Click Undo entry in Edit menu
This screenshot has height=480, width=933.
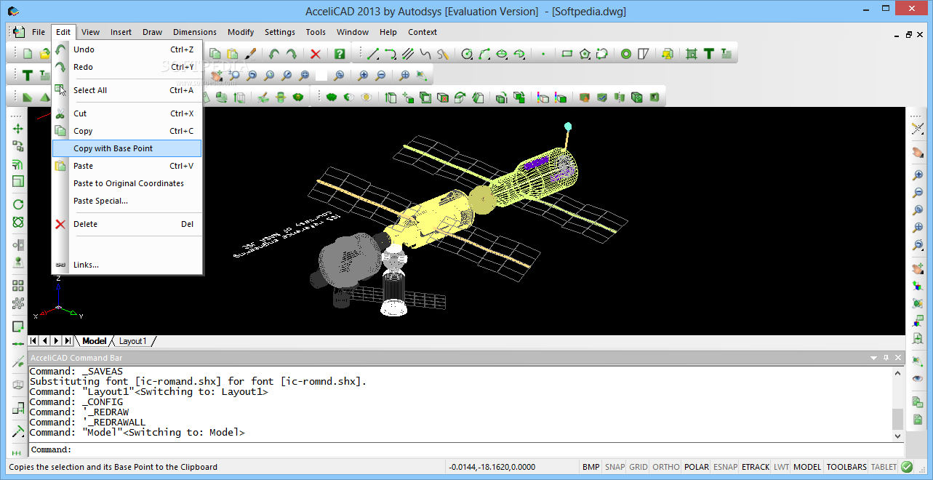coord(127,49)
